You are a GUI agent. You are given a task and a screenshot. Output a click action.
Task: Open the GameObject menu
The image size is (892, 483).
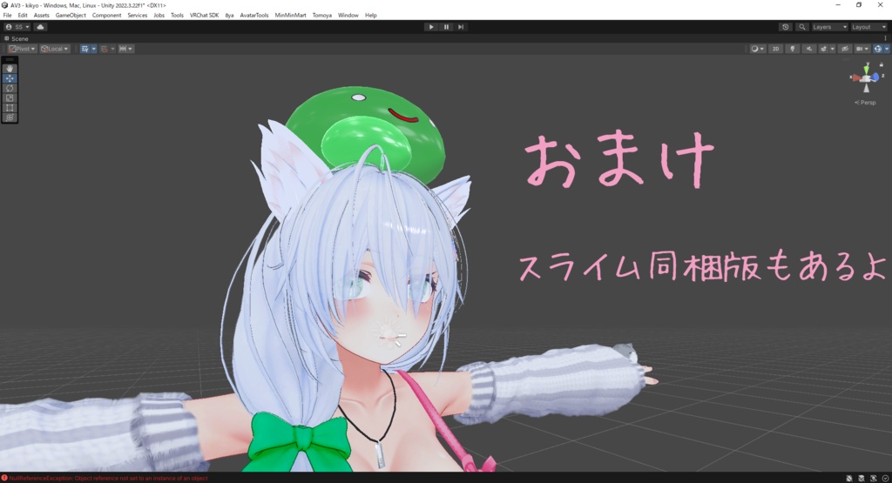click(x=71, y=16)
